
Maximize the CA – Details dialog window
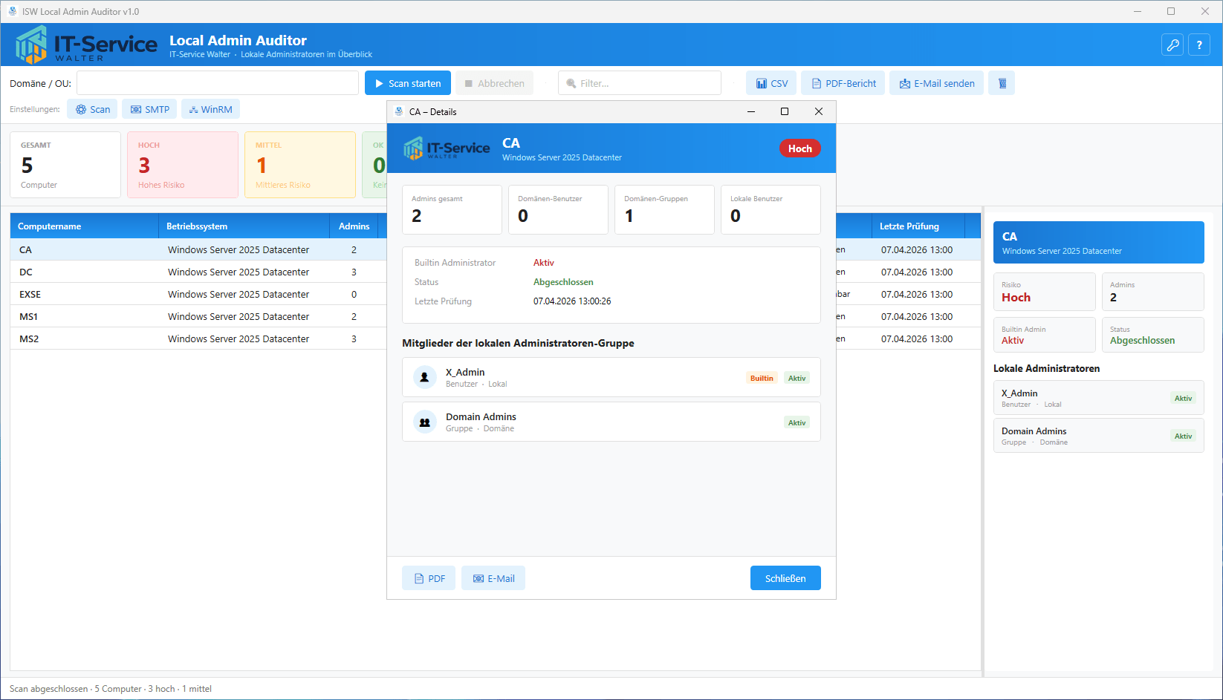(784, 111)
